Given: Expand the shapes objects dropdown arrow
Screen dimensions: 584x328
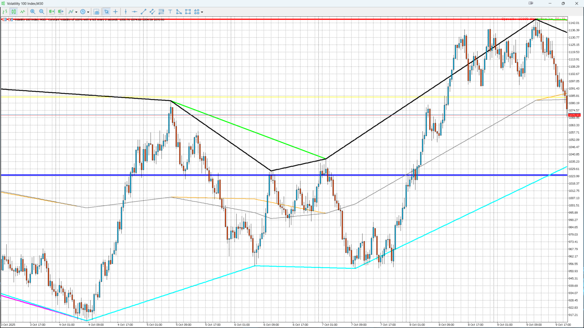Looking at the screenshot, I should 202,12.
